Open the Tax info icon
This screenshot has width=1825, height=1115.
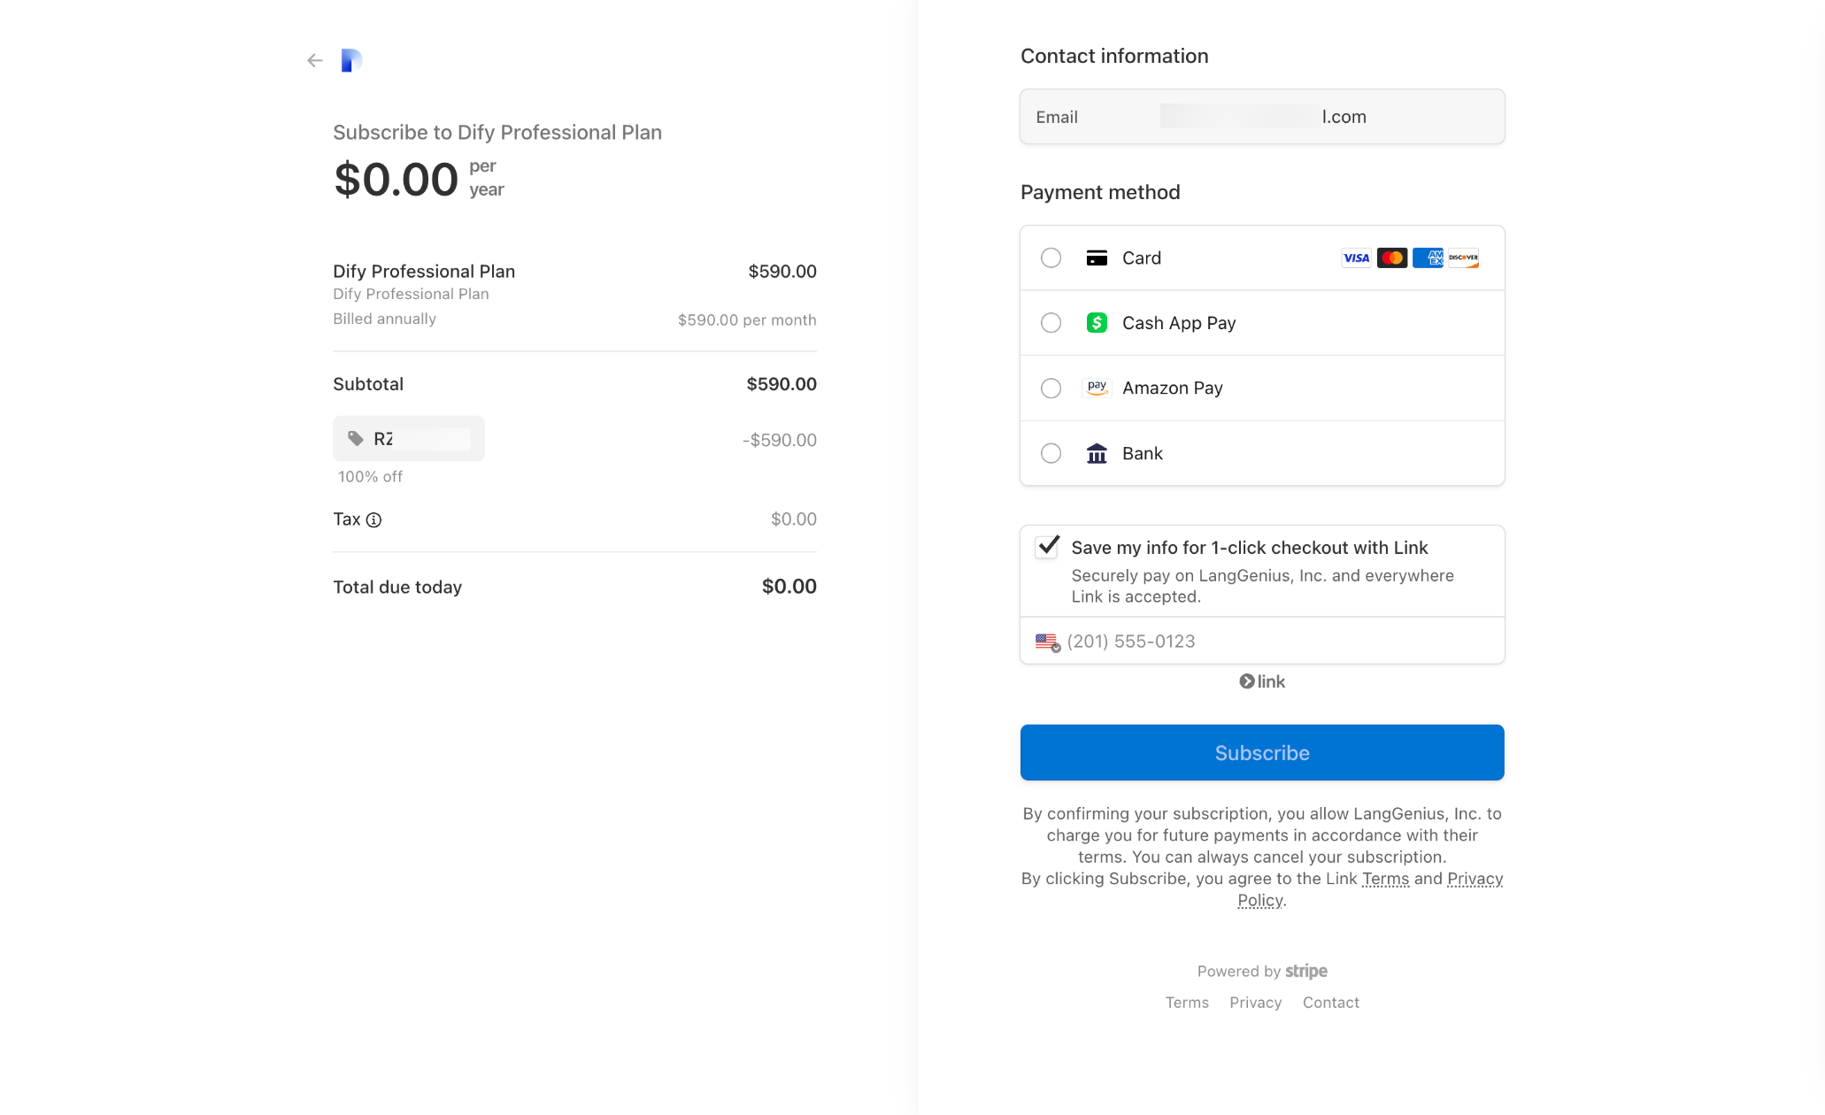click(373, 520)
